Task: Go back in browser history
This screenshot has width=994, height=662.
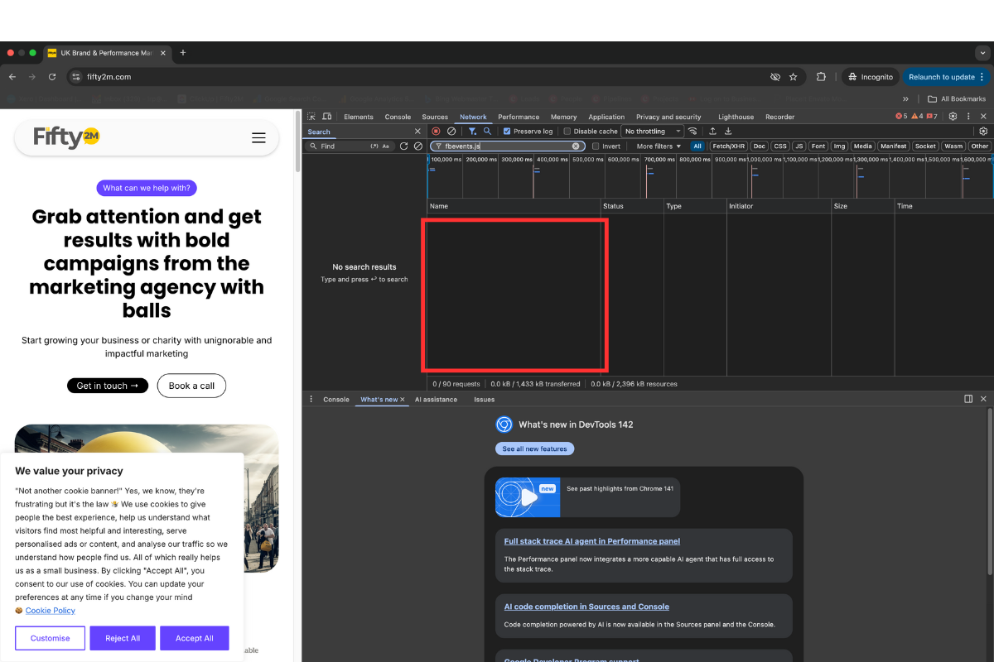Action: tap(12, 77)
